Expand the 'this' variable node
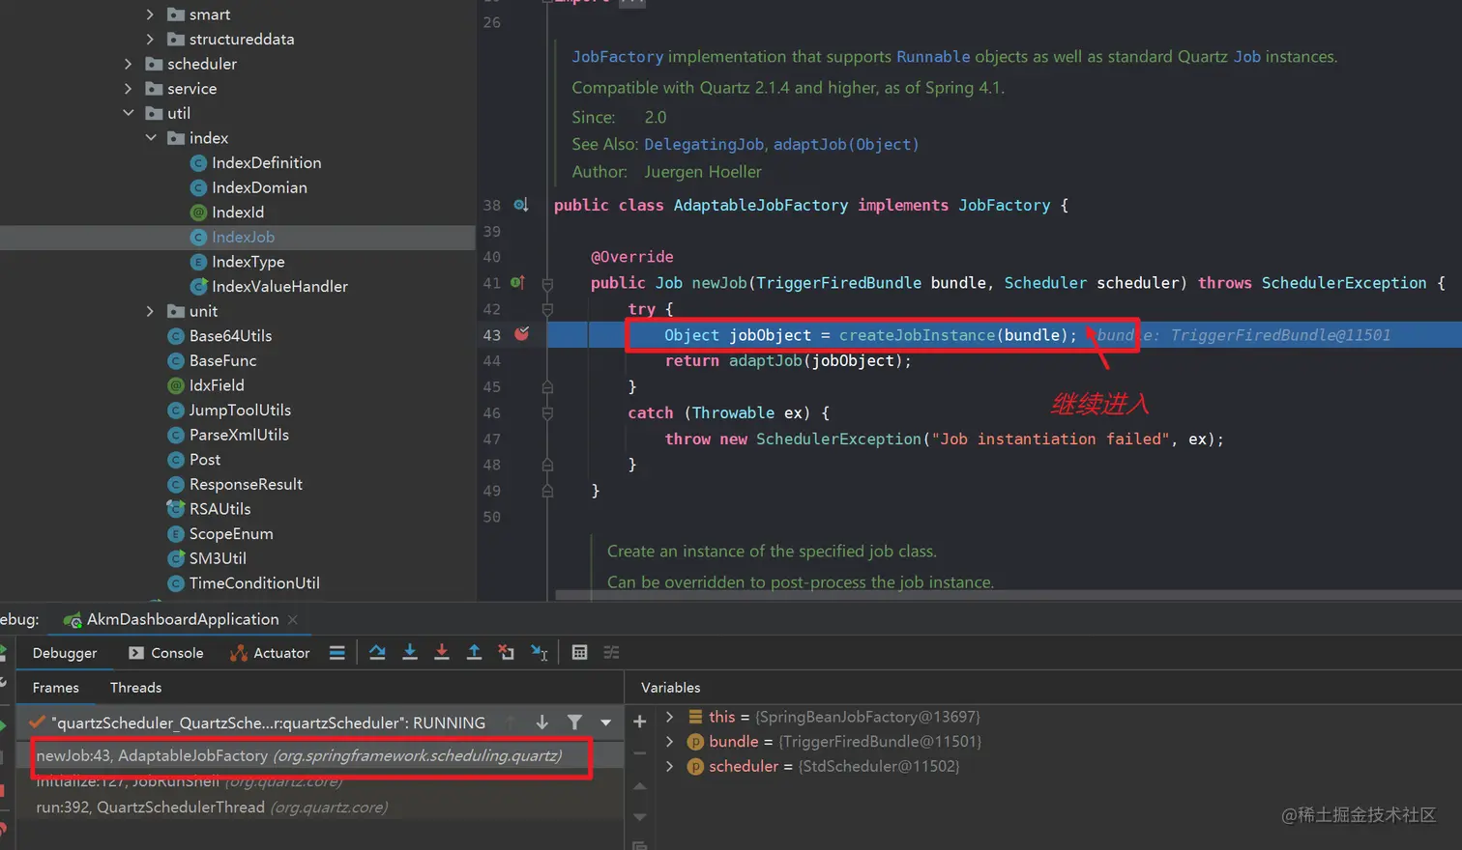Screen dimensions: 1462x850 (x=669, y=717)
